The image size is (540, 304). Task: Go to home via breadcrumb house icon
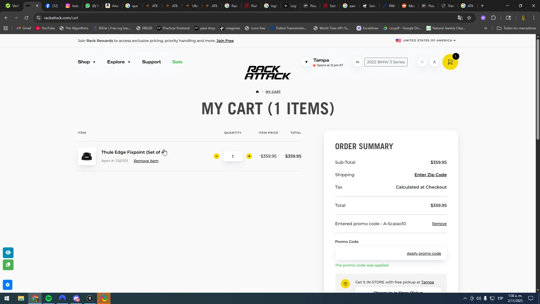[x=257, y=92]
